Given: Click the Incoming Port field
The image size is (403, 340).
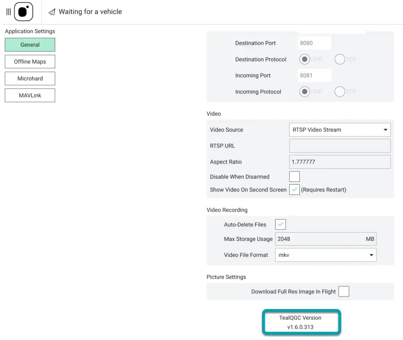Looking at the screenshot, I should click(x=315, y=75).
